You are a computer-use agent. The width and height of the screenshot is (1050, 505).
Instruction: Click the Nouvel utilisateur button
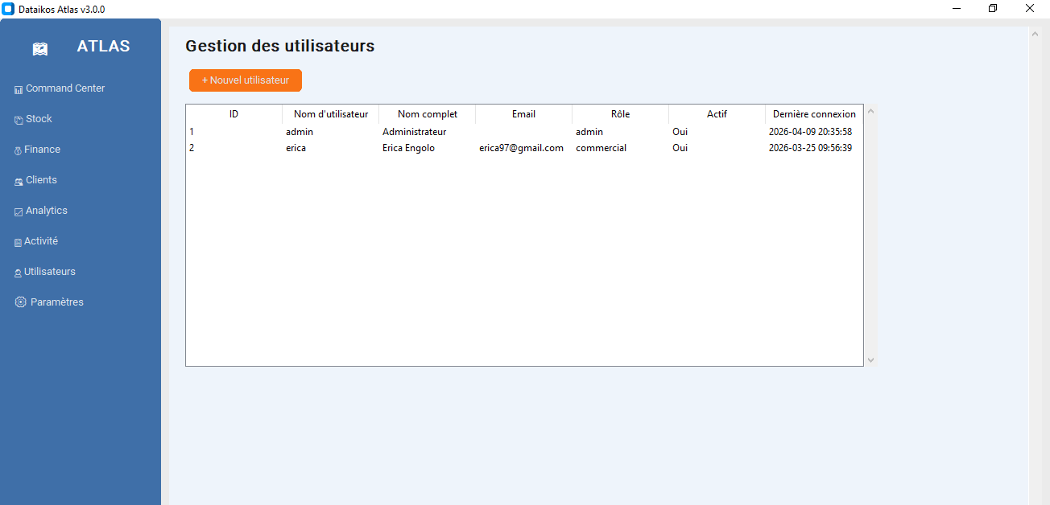coord(246,80)
